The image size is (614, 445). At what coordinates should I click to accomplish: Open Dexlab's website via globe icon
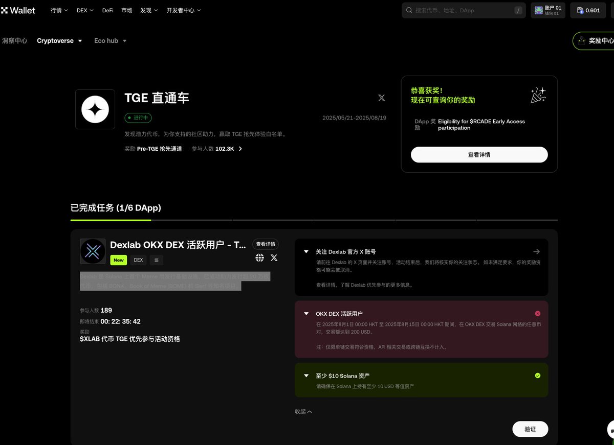(x=260, y=258)
